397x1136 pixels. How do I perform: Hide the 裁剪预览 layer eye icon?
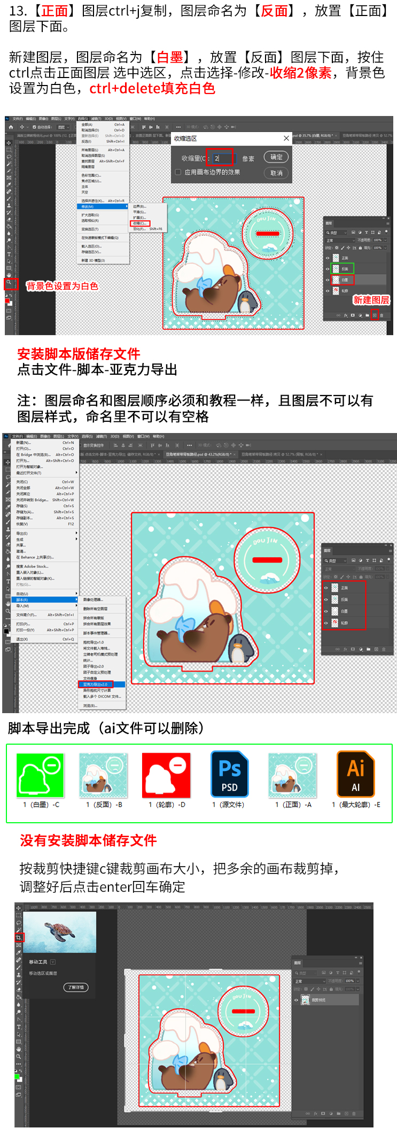click(x=297, y=1000)
